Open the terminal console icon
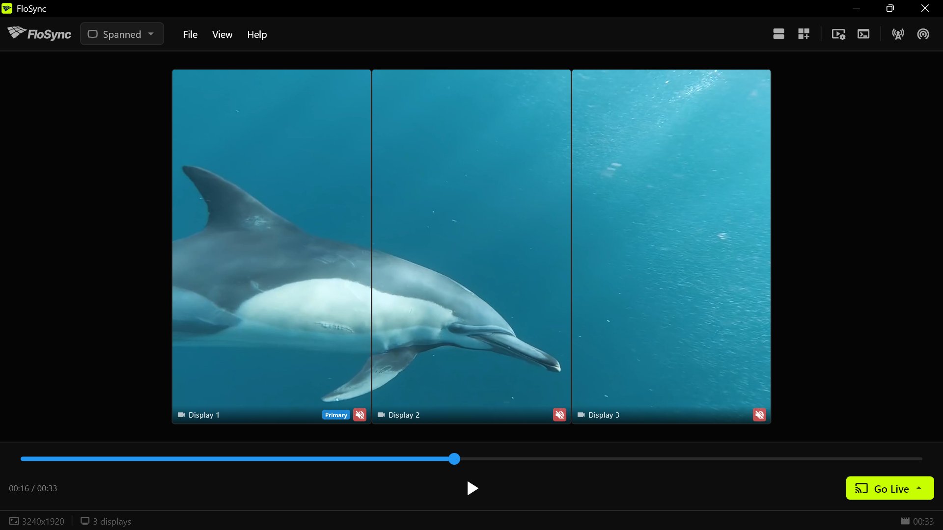This screenshot has width=943, height=530. coord(863,34)
